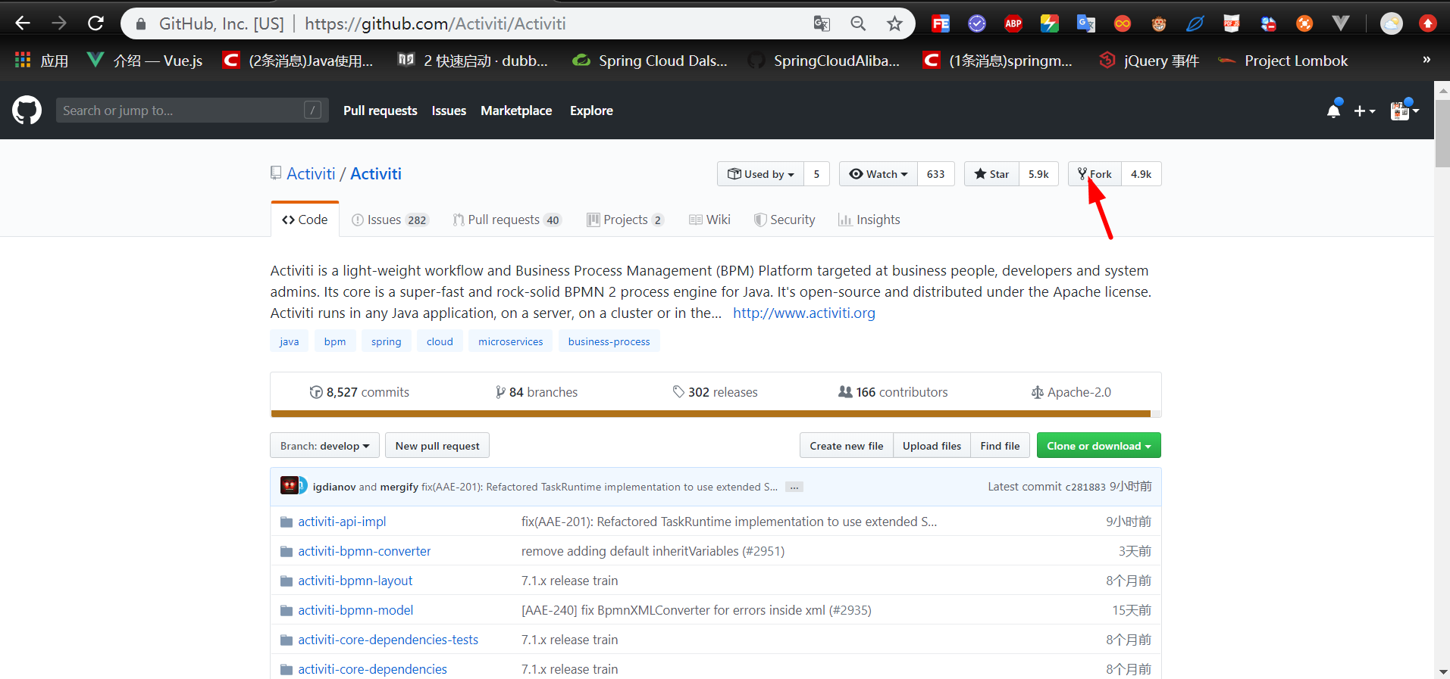Open the FE helper extension icon
The height and width of the screenshot is (679, 1450).
[941, 23]
